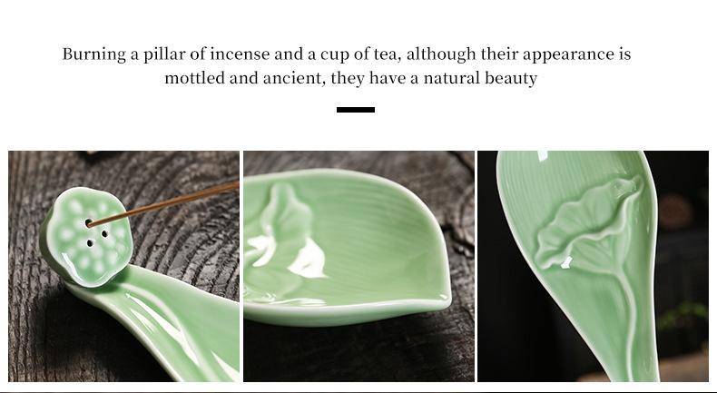The image size is (717, 393).
Task: Click the lotus seed pod with three holes
Action: coord(85,237)
